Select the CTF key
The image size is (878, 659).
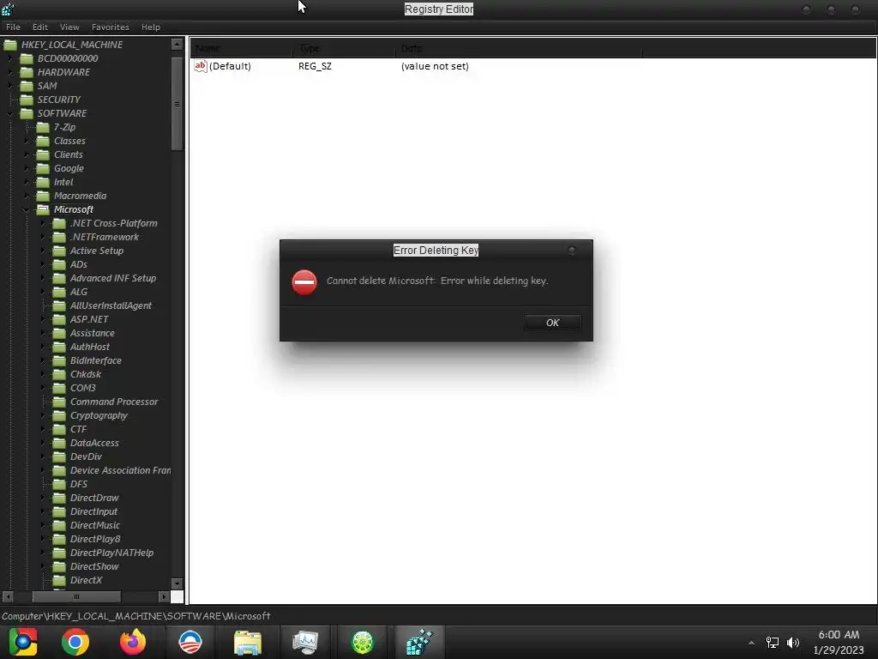(78, 429)
